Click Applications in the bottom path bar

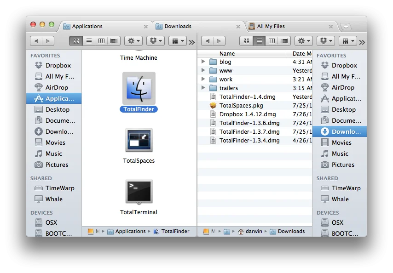[129, 231]
